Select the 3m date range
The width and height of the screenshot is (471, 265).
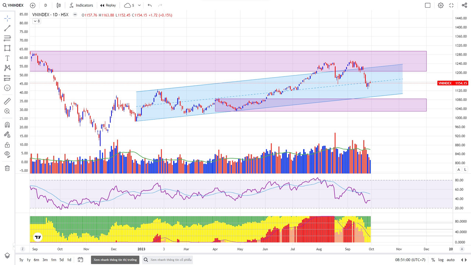[x=45, y=260]
